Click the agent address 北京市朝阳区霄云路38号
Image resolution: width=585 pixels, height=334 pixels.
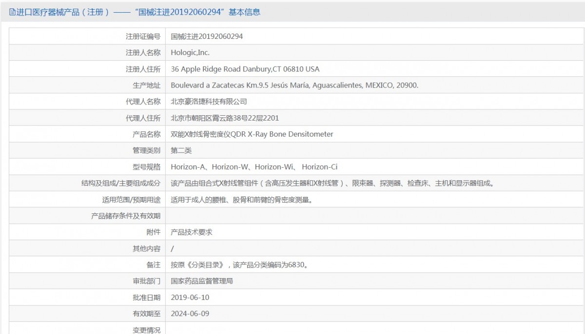225,118
